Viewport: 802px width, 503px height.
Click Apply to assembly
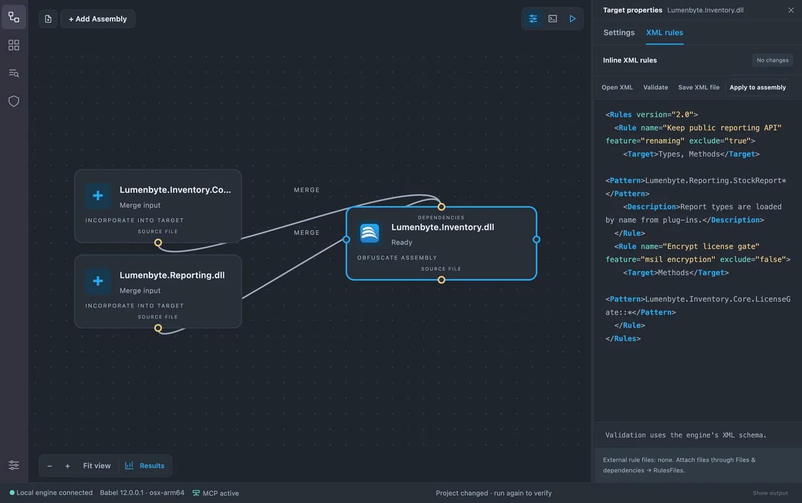757,87
